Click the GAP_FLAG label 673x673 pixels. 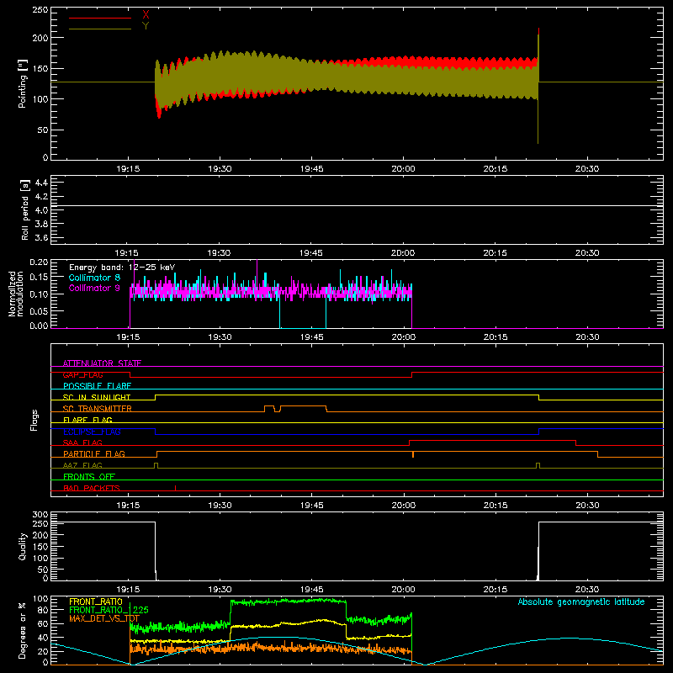82,374
